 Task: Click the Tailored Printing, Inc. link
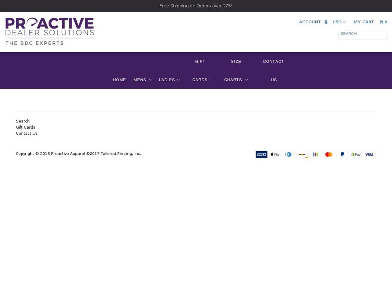point(121,154)
